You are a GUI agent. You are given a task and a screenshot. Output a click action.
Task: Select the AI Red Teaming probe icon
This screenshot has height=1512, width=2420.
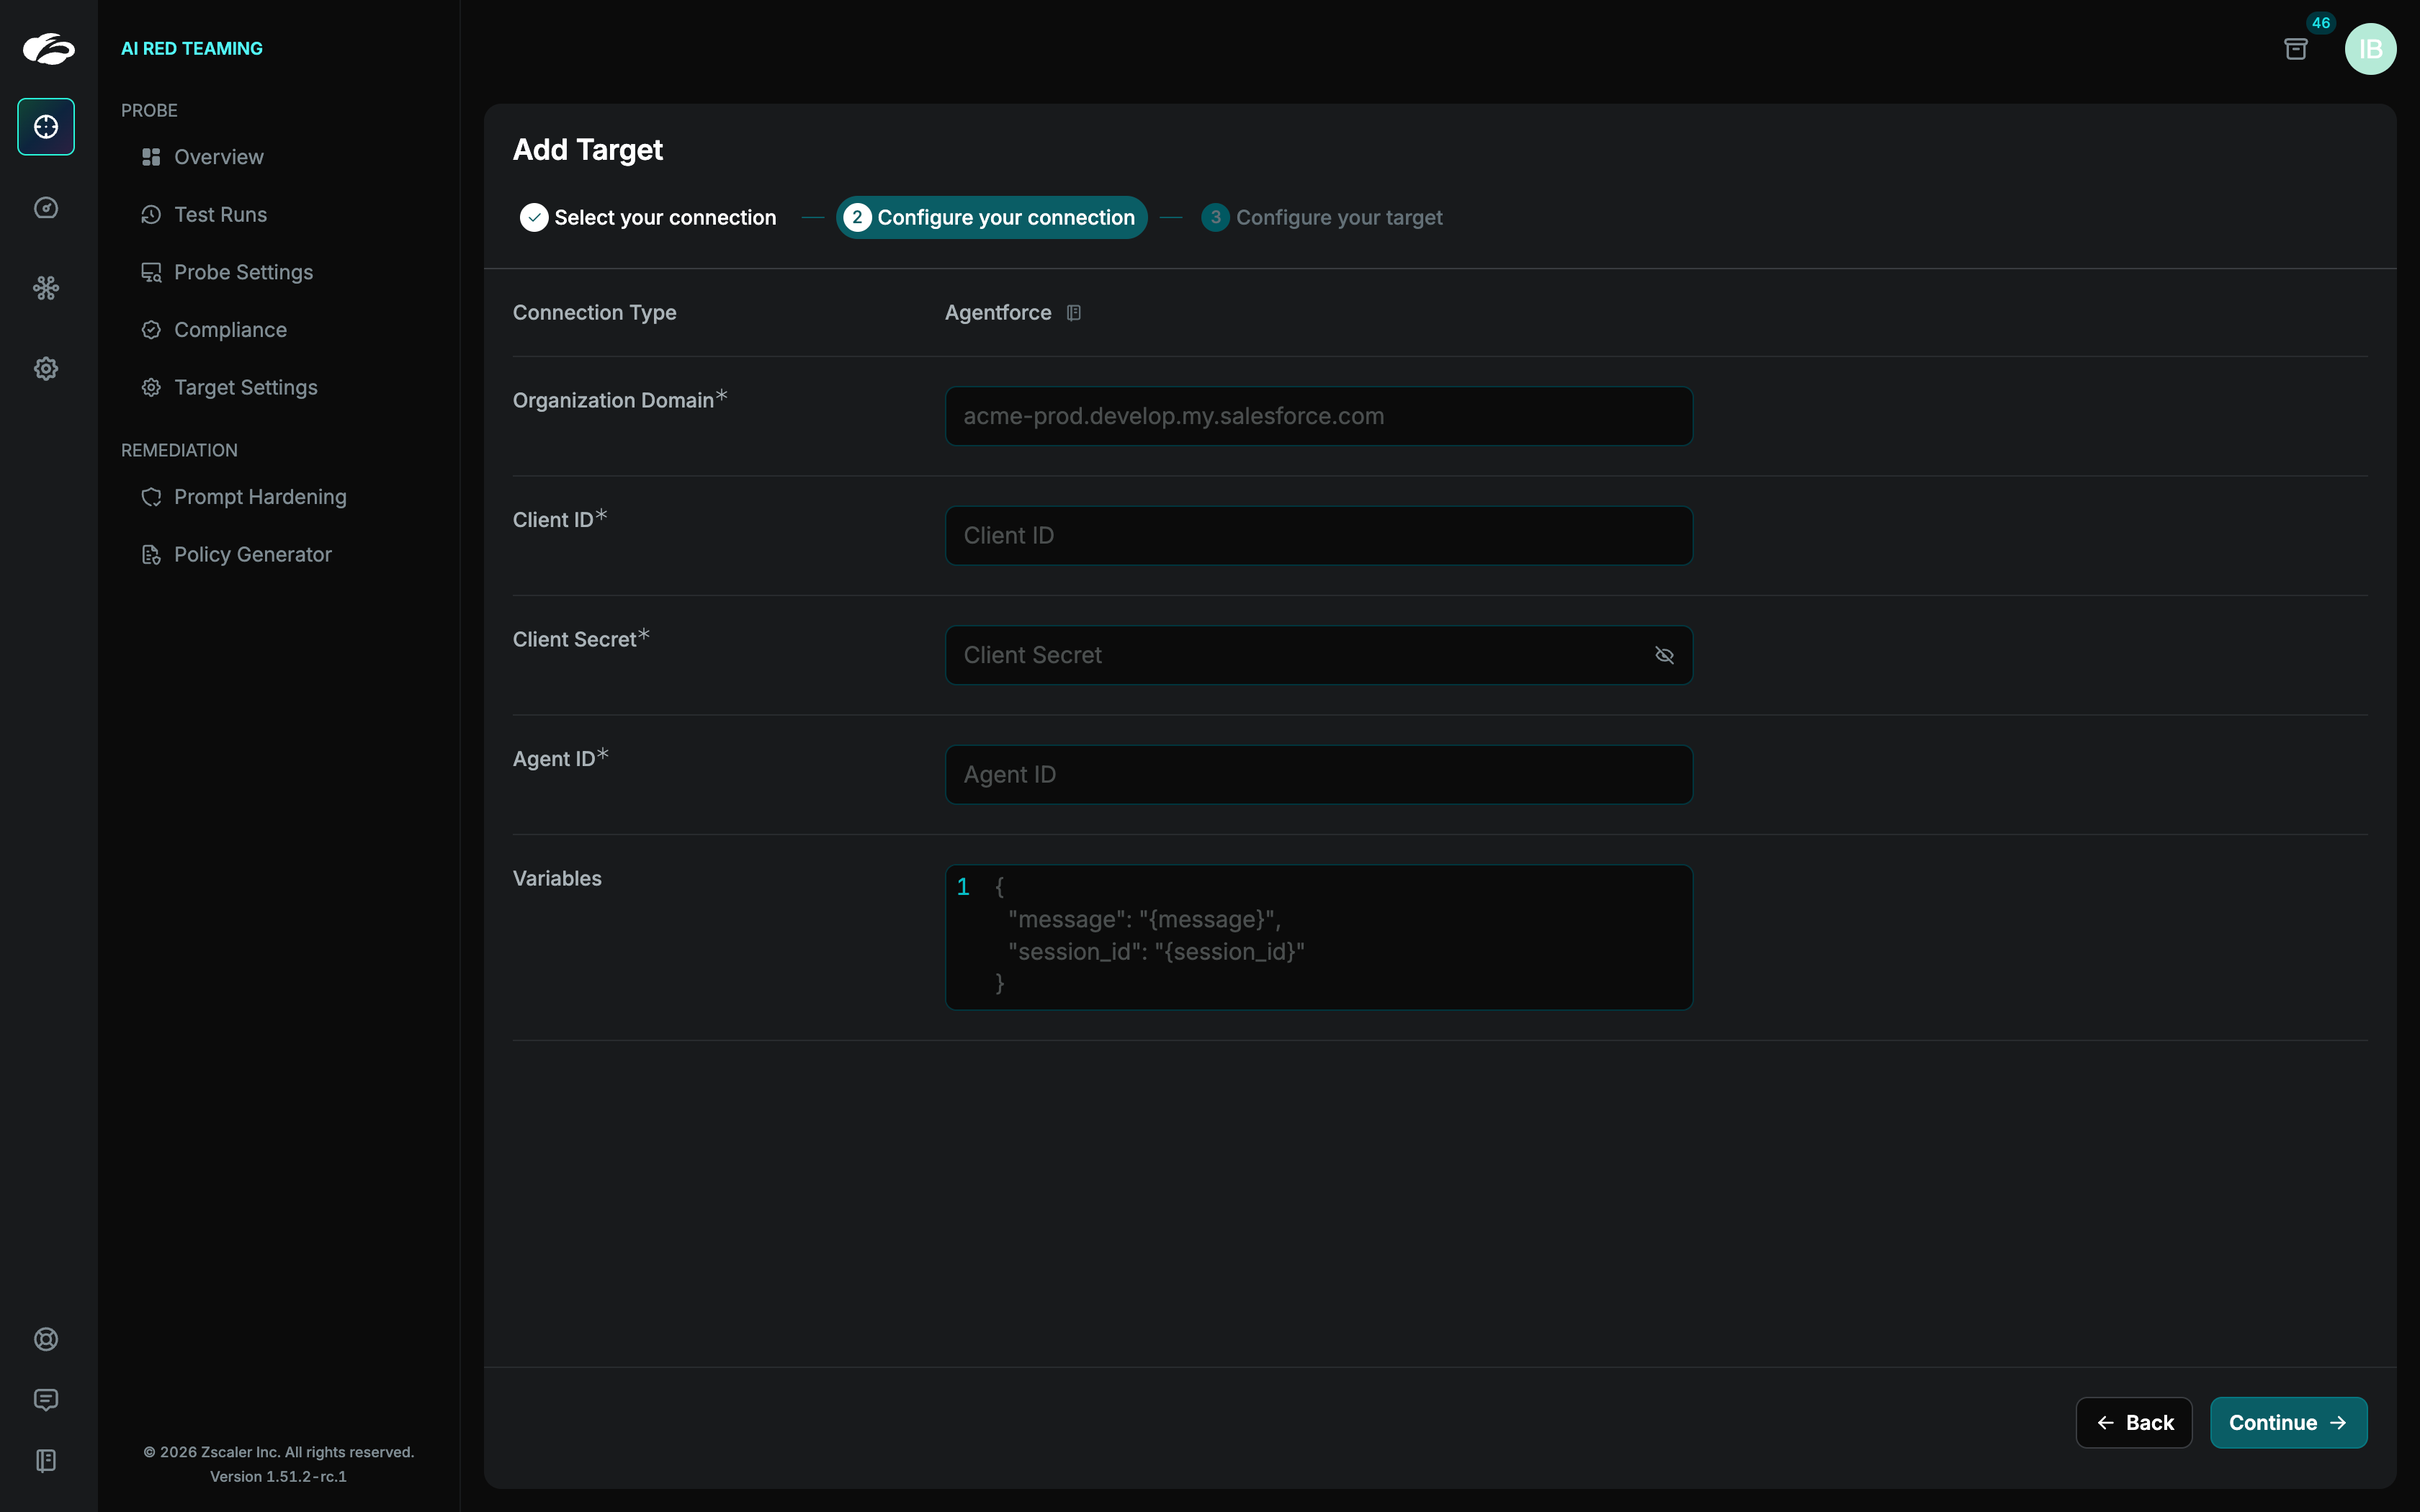click(x=46, y=127)
